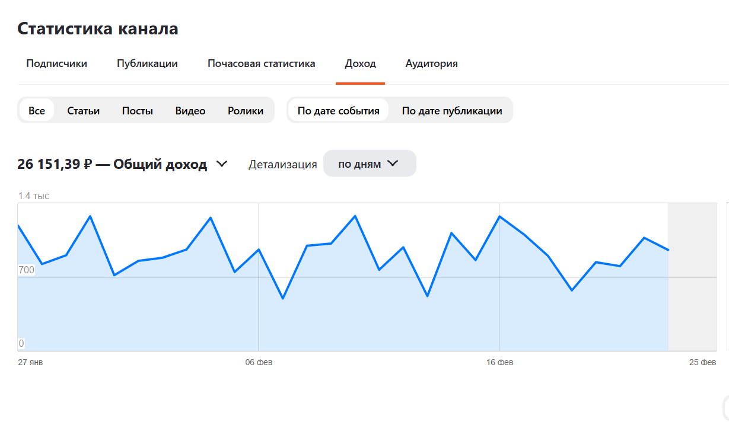Open the Почасовая статистика tab
The image size is (729, 422).
pyautogui.click(x=261, y=63)
